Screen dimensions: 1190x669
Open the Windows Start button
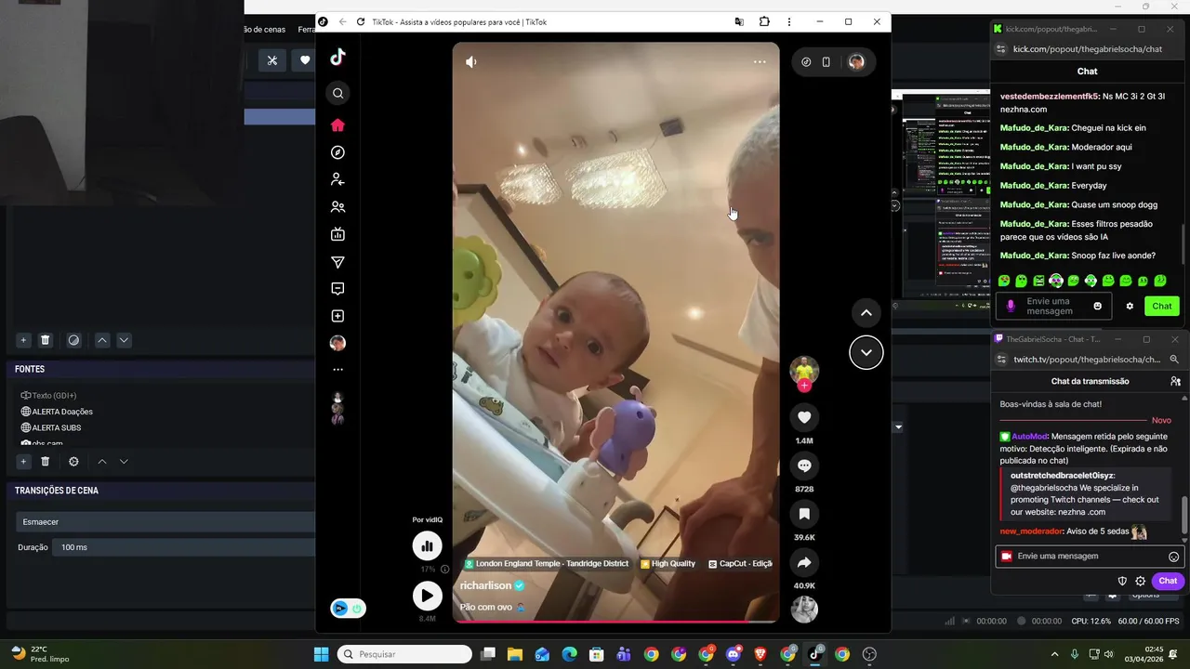[321, 654]
